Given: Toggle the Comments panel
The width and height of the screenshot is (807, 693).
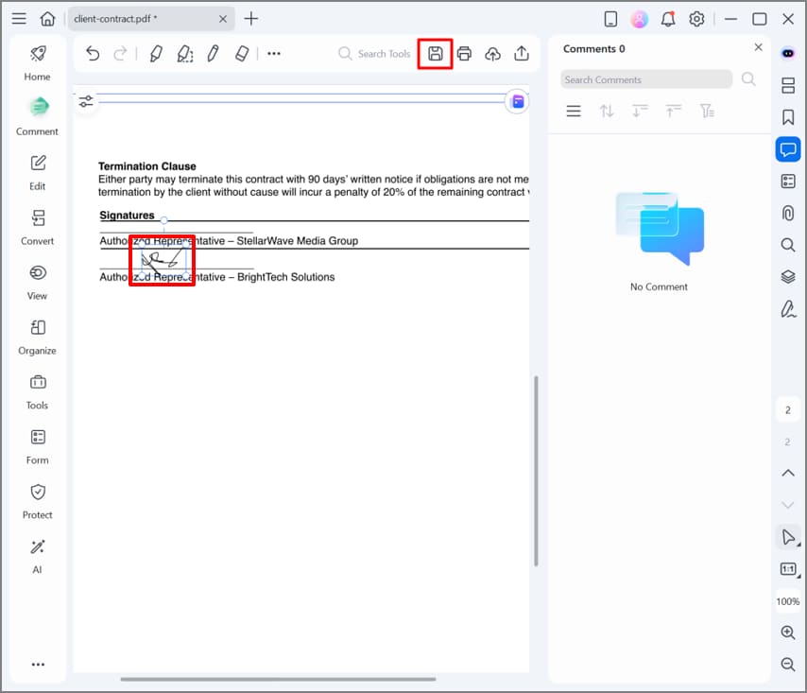Looking at the screenshot, I should (788, 148).
